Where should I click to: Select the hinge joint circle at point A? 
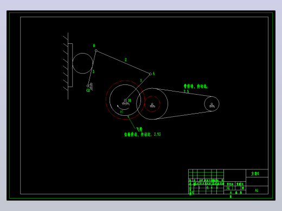pyautogui.click(x=150, y=74)
